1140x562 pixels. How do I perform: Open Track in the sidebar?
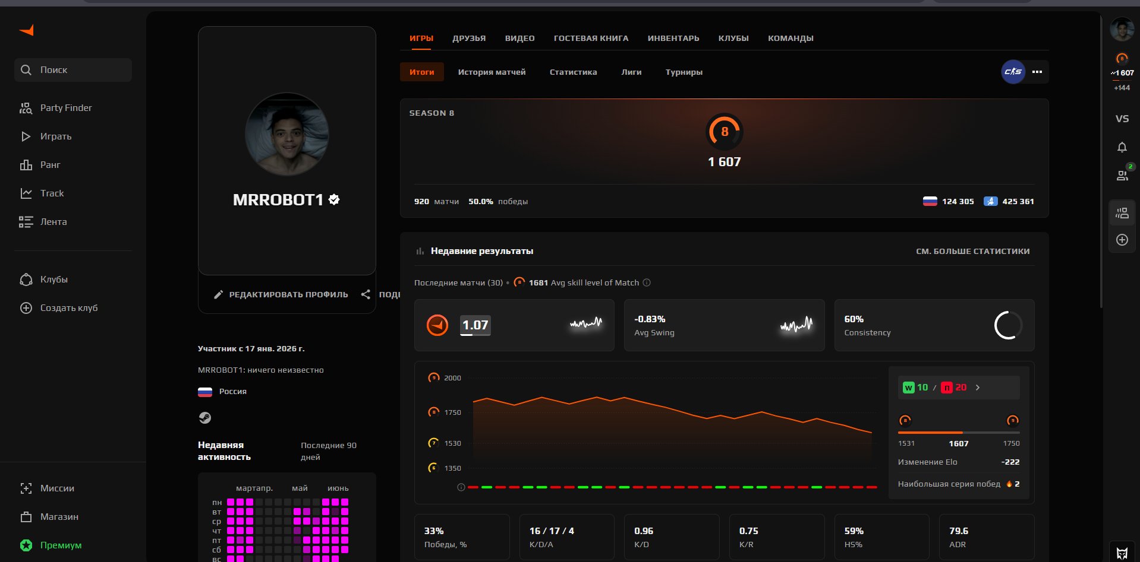[x=42, y=193]
